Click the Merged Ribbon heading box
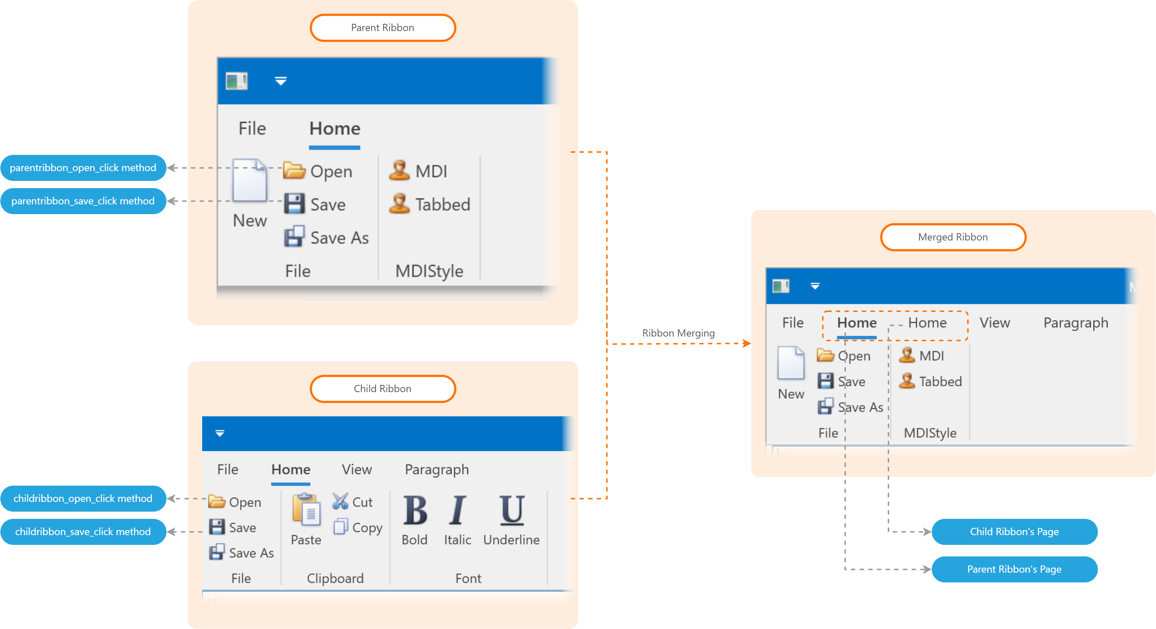The width and height of the screenshot is (1156, 629). pos(953,237)
